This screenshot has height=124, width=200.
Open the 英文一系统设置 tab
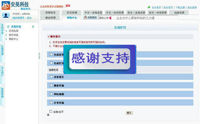136,13
